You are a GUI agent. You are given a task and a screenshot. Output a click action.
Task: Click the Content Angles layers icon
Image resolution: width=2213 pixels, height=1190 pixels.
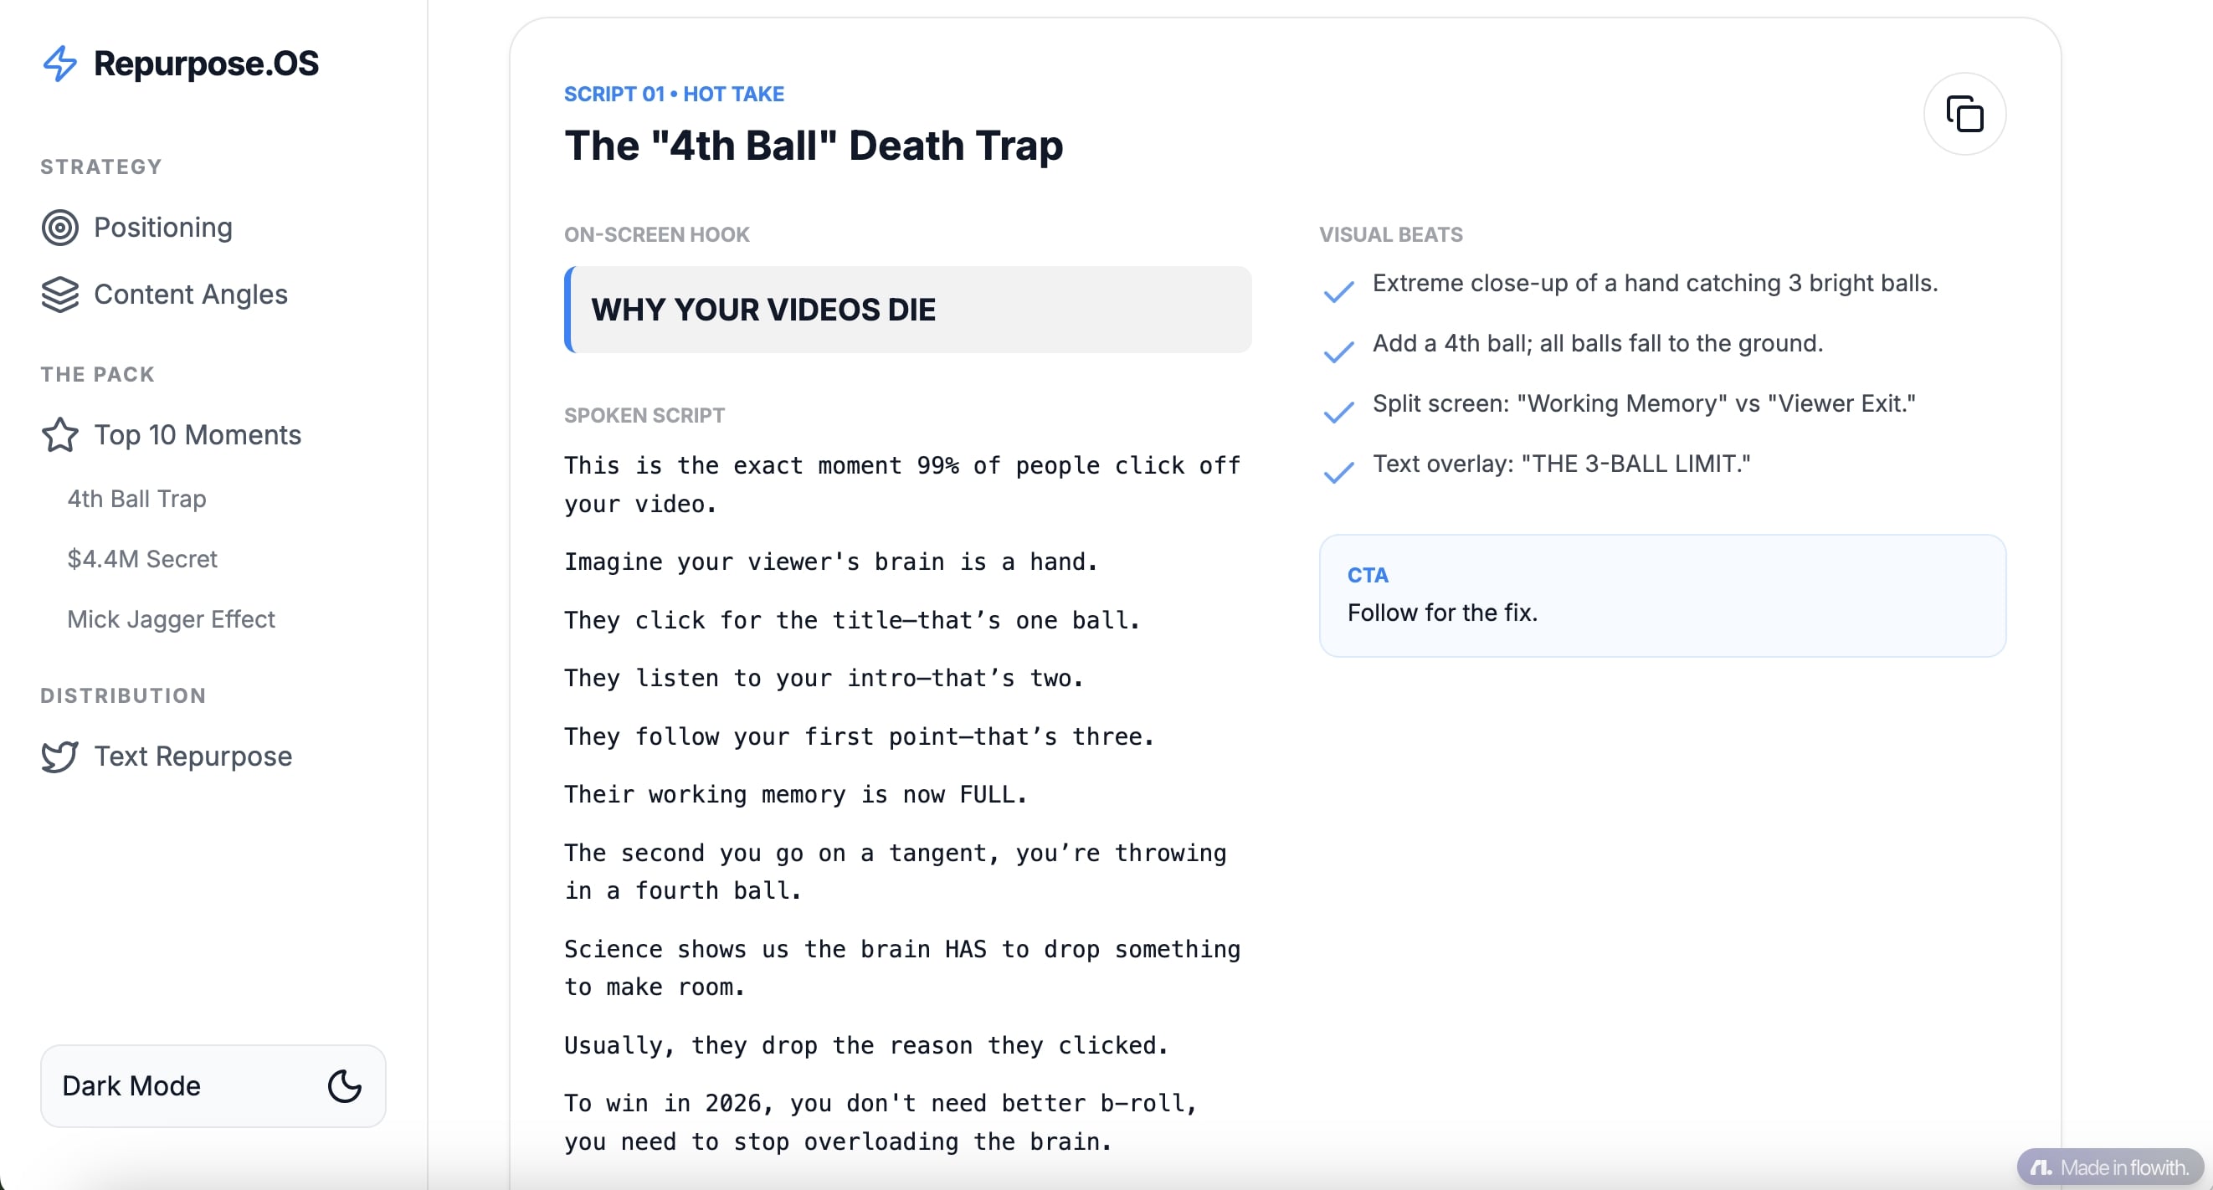point(59,295)
